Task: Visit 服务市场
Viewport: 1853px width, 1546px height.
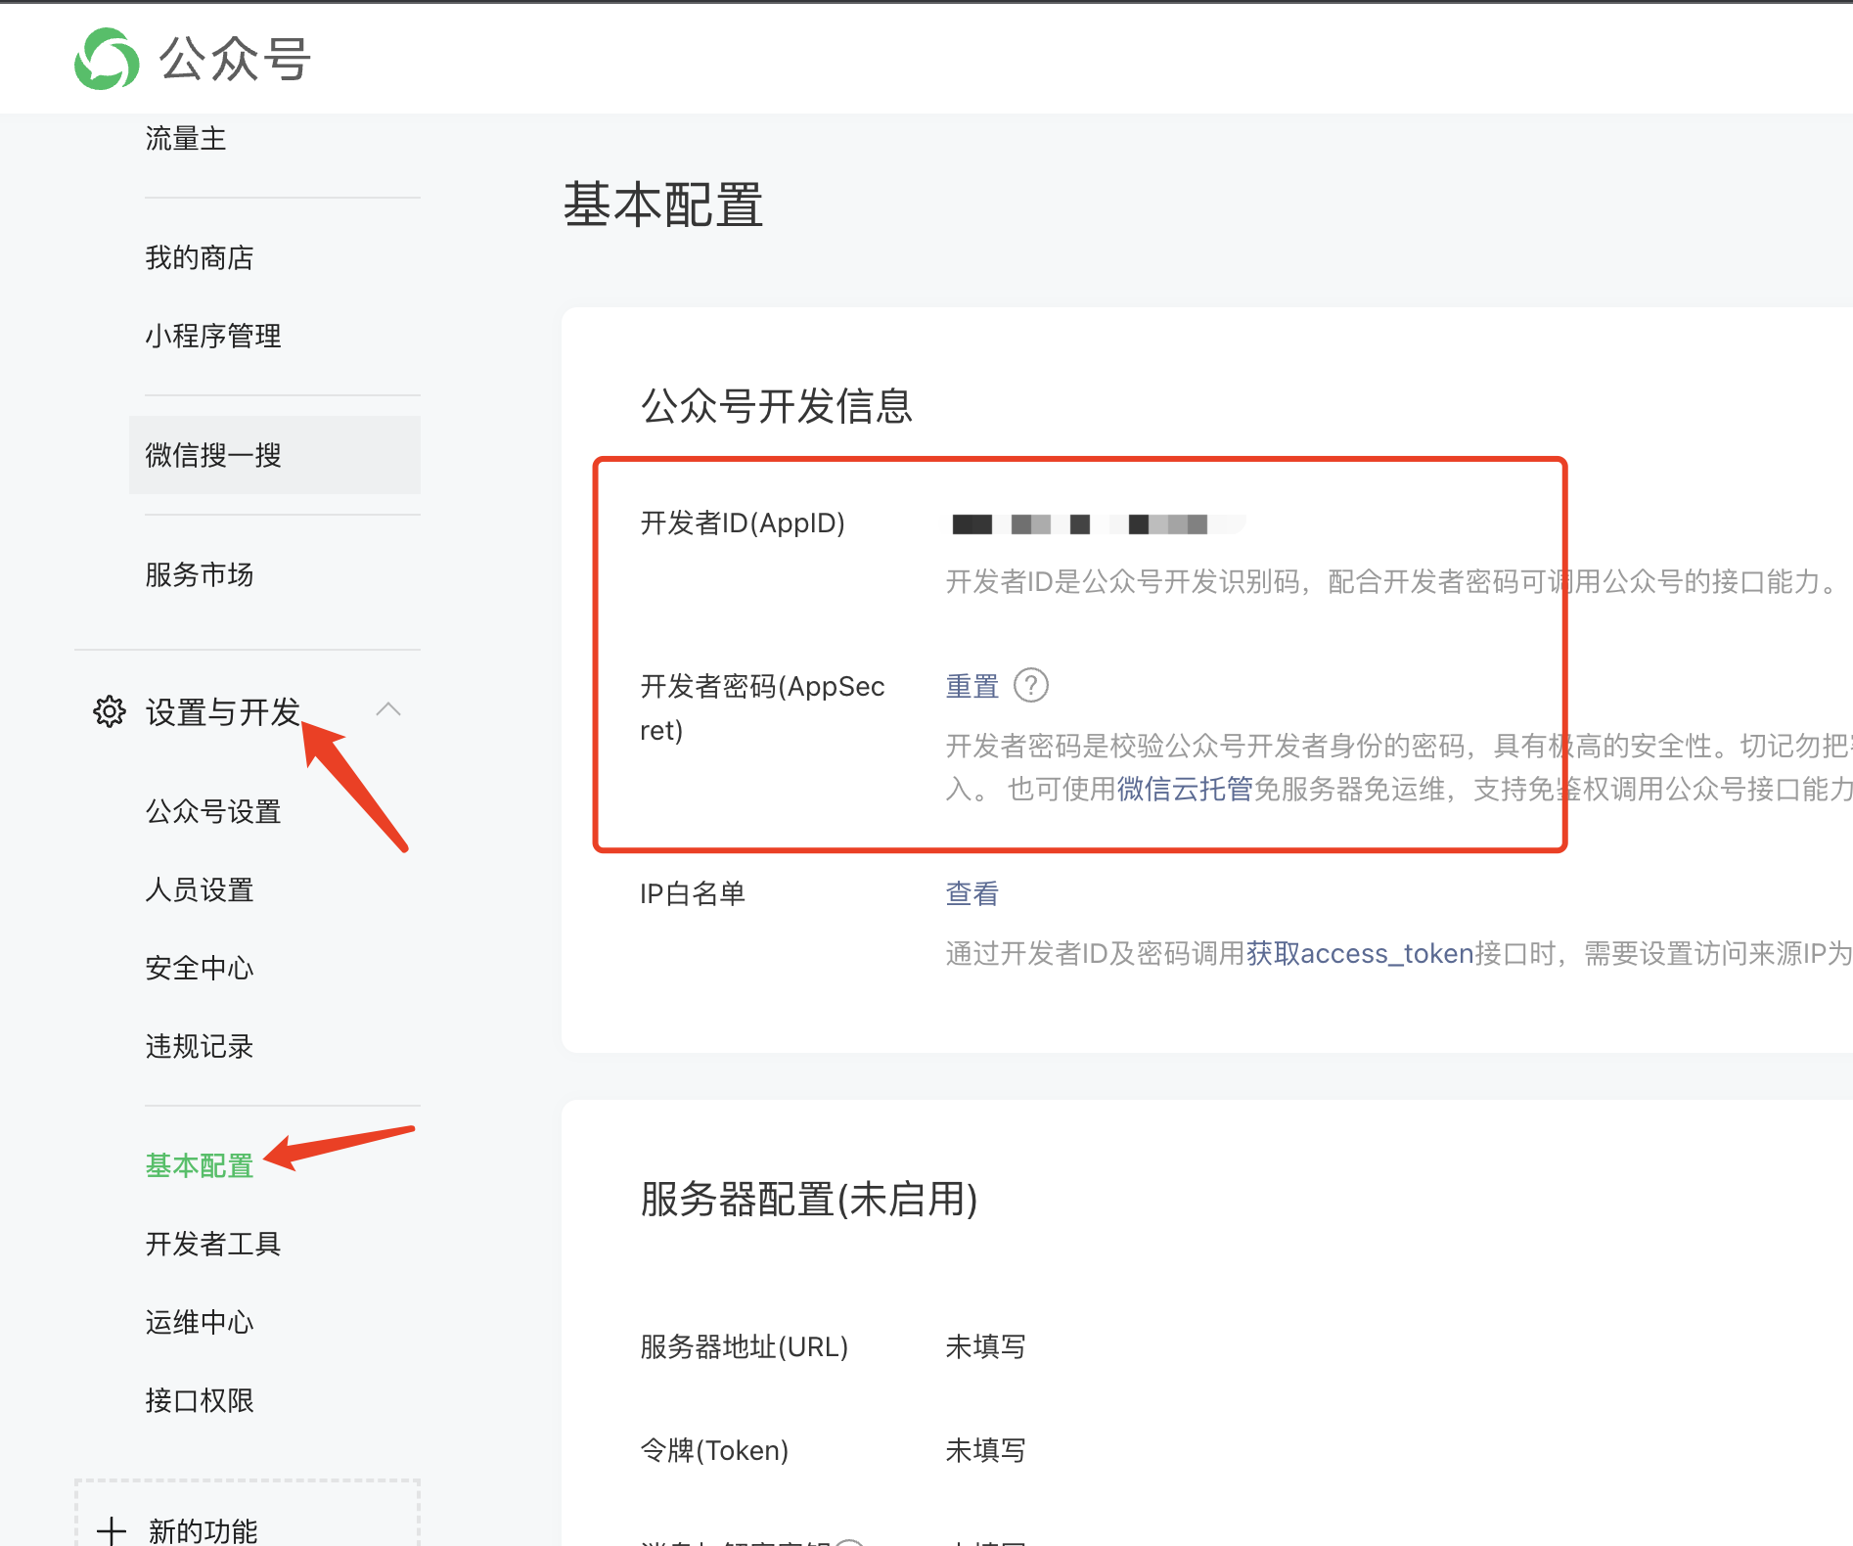Action: (x=200, y=575)
